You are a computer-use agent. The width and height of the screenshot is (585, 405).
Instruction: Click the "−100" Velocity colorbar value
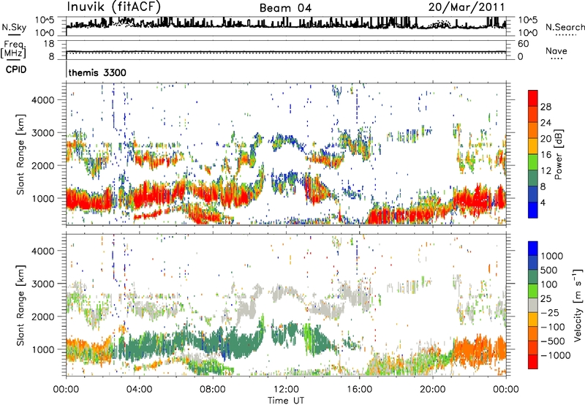point(553,327)
